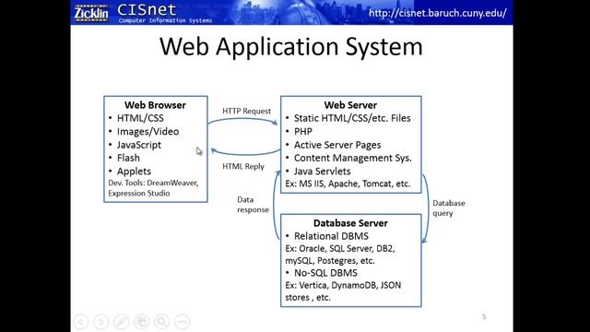Viewport: 590px width, 332px height.
Task: Click the Flash bullet
Action: tap(128, 158)
